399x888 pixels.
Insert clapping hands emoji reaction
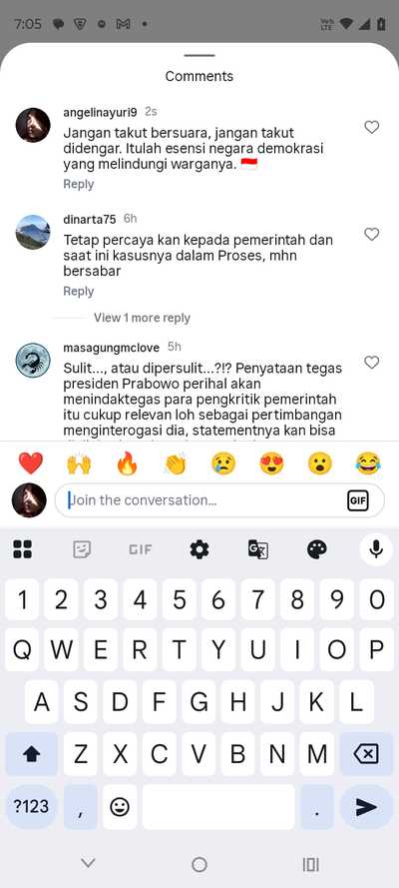176,463
